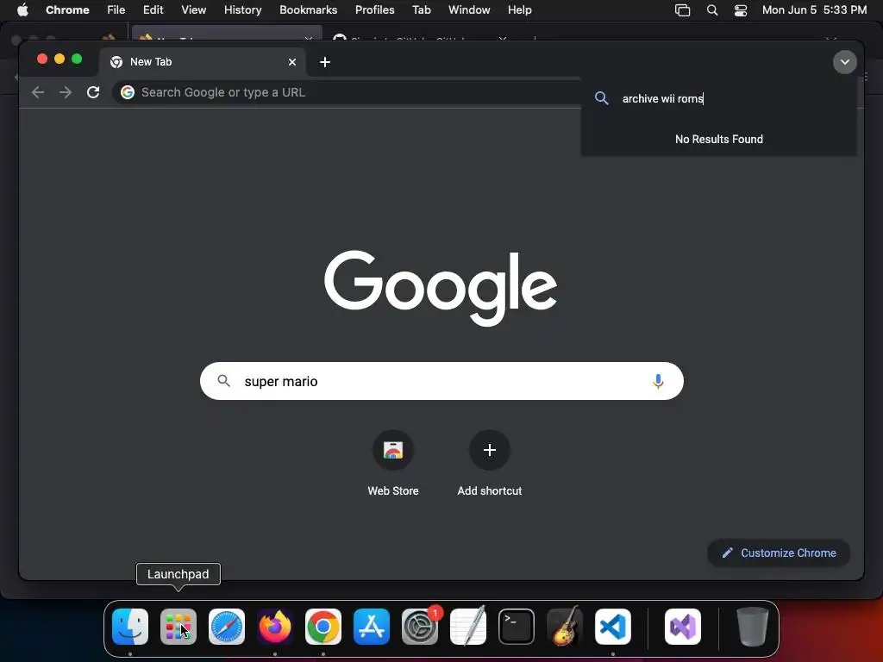Image resolution: width=883 pixels, height=662 pixels.
Task: Open the Window menu
Action: pos(469,10)
